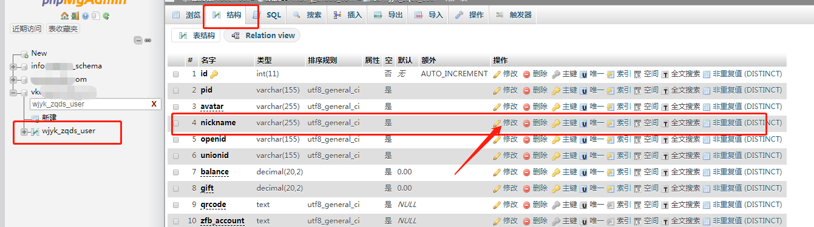Click the primary key icon for avatar row
Screen dimensions: 814x227
[556, 107]
